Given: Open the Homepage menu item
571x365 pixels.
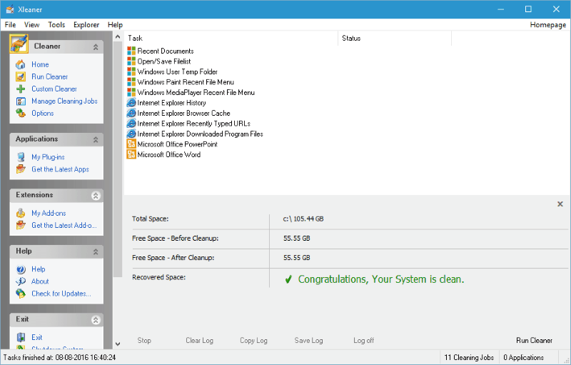Looking at the screenshot, I should point(547,25).
